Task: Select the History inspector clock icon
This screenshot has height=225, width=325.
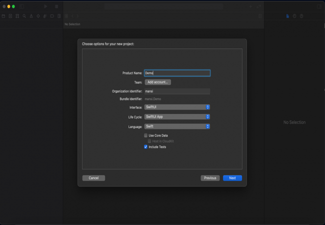Action: tap(294, 16)
